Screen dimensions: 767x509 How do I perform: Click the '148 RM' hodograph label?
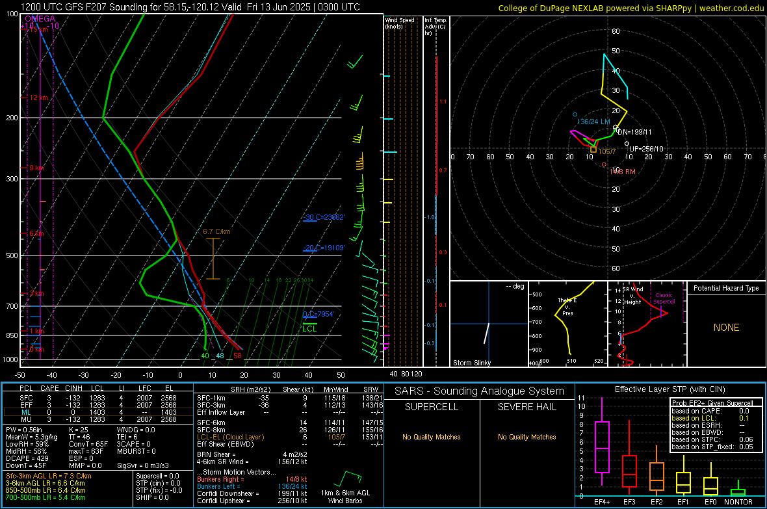[x=623, y=172]
